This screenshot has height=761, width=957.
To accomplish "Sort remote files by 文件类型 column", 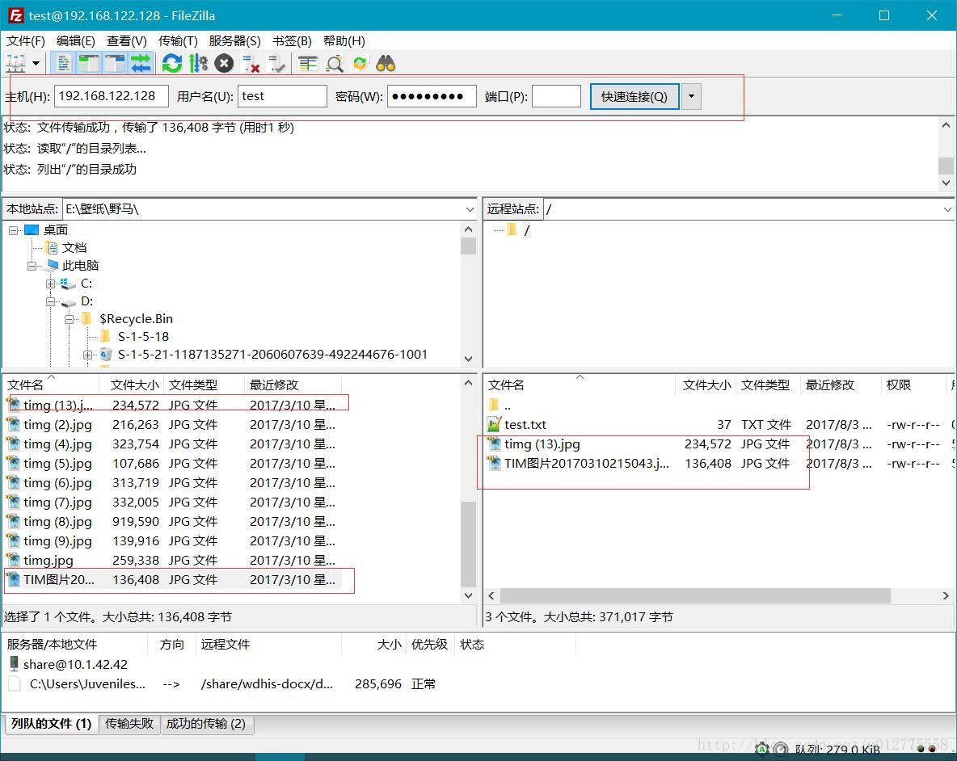I will tap(766, 385).
